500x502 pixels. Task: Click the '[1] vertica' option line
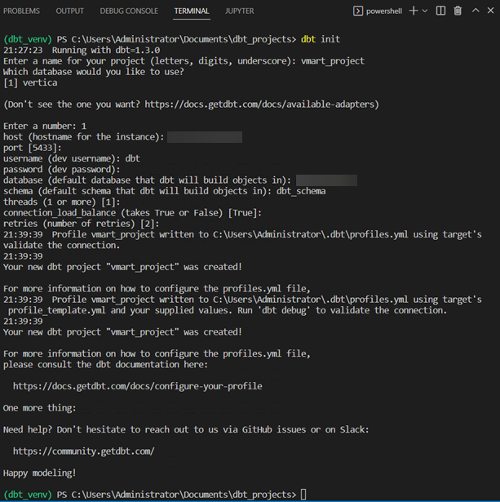tap(30, 83)
